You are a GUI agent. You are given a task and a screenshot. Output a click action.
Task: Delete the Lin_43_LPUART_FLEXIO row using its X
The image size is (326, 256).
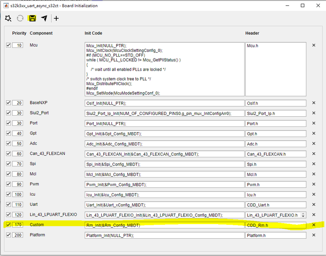314,215
